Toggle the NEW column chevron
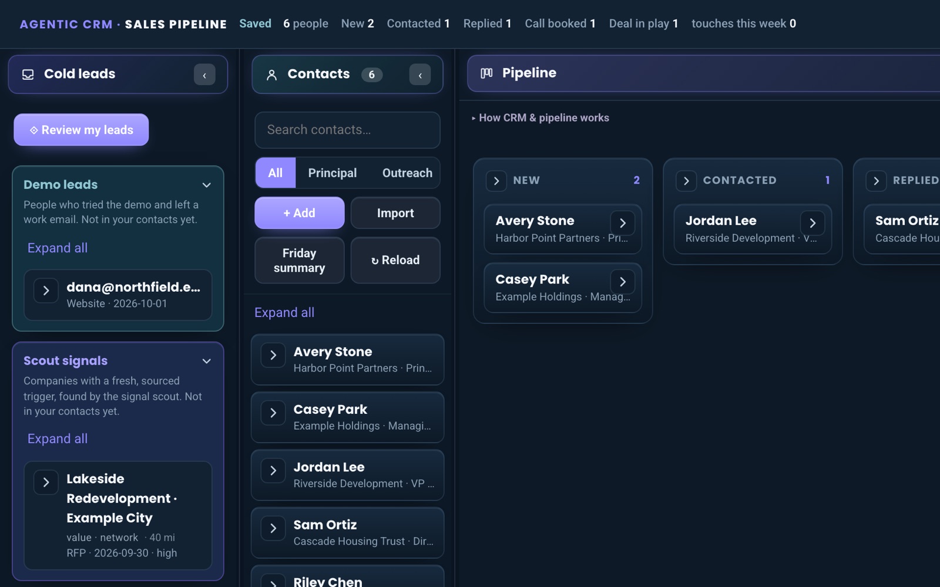Image resolution: width=940 pixels, height=587 pixels. tap(496, 181)
